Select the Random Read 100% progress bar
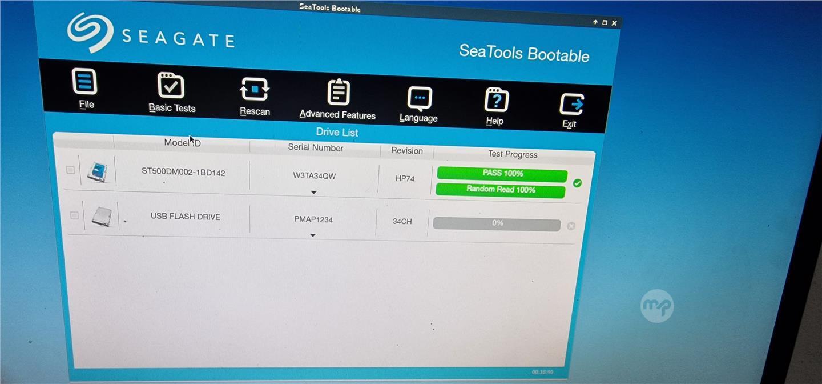 click(x=501, y=190)
